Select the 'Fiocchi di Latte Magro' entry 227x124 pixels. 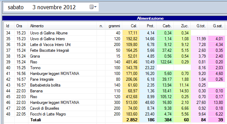point(115,114)
